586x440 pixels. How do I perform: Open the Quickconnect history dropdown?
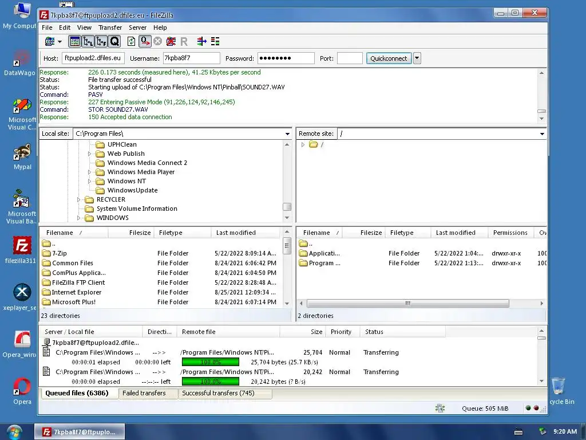coord(417,58)
